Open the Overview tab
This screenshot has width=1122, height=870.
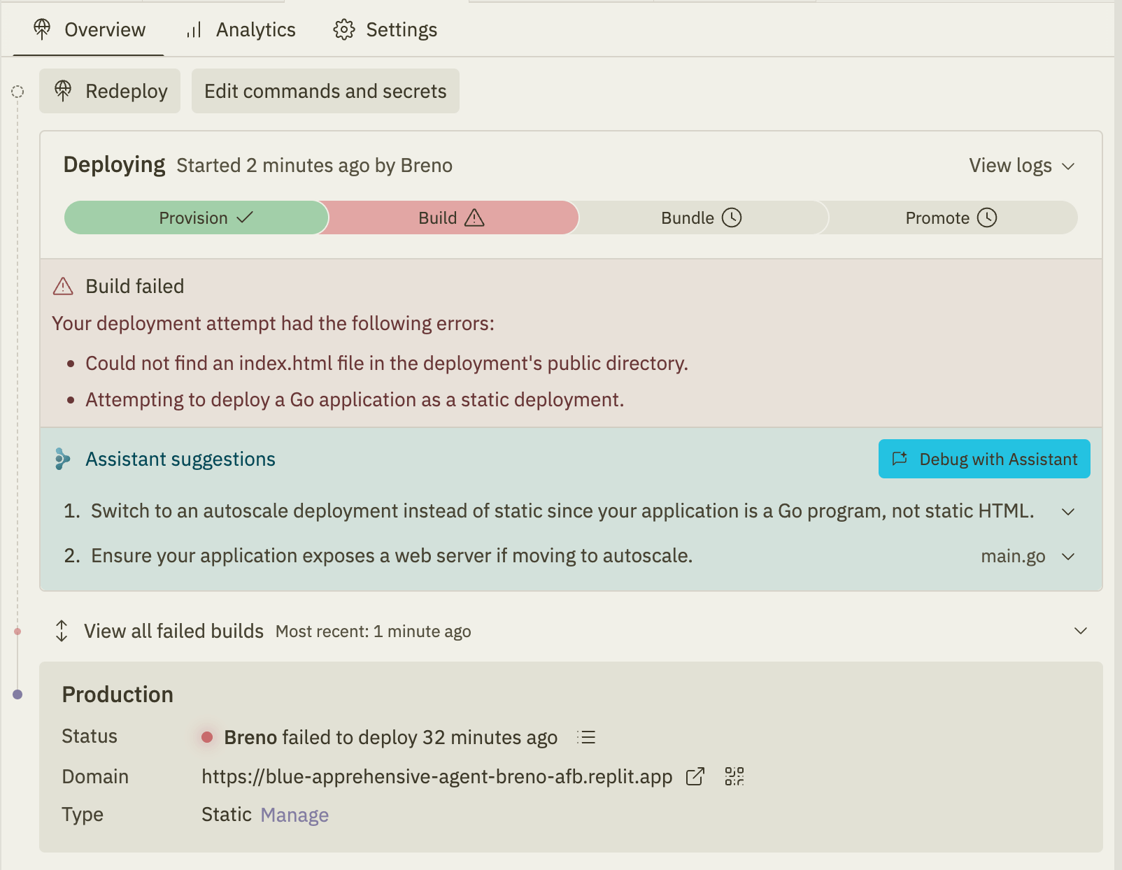coord(89,29)
